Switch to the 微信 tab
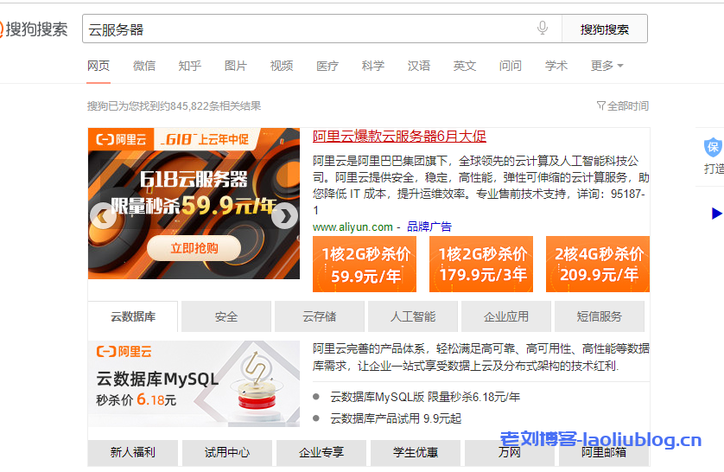 [x=144, y=66]
